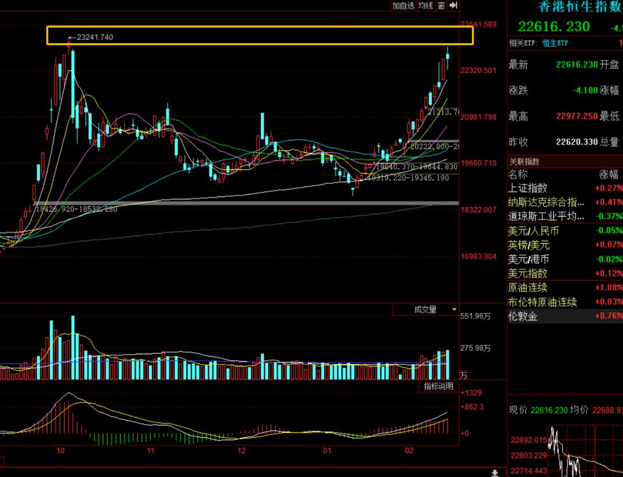Toggle the 均线 moving average lines

pyautogui.click(x=426, y=6)
